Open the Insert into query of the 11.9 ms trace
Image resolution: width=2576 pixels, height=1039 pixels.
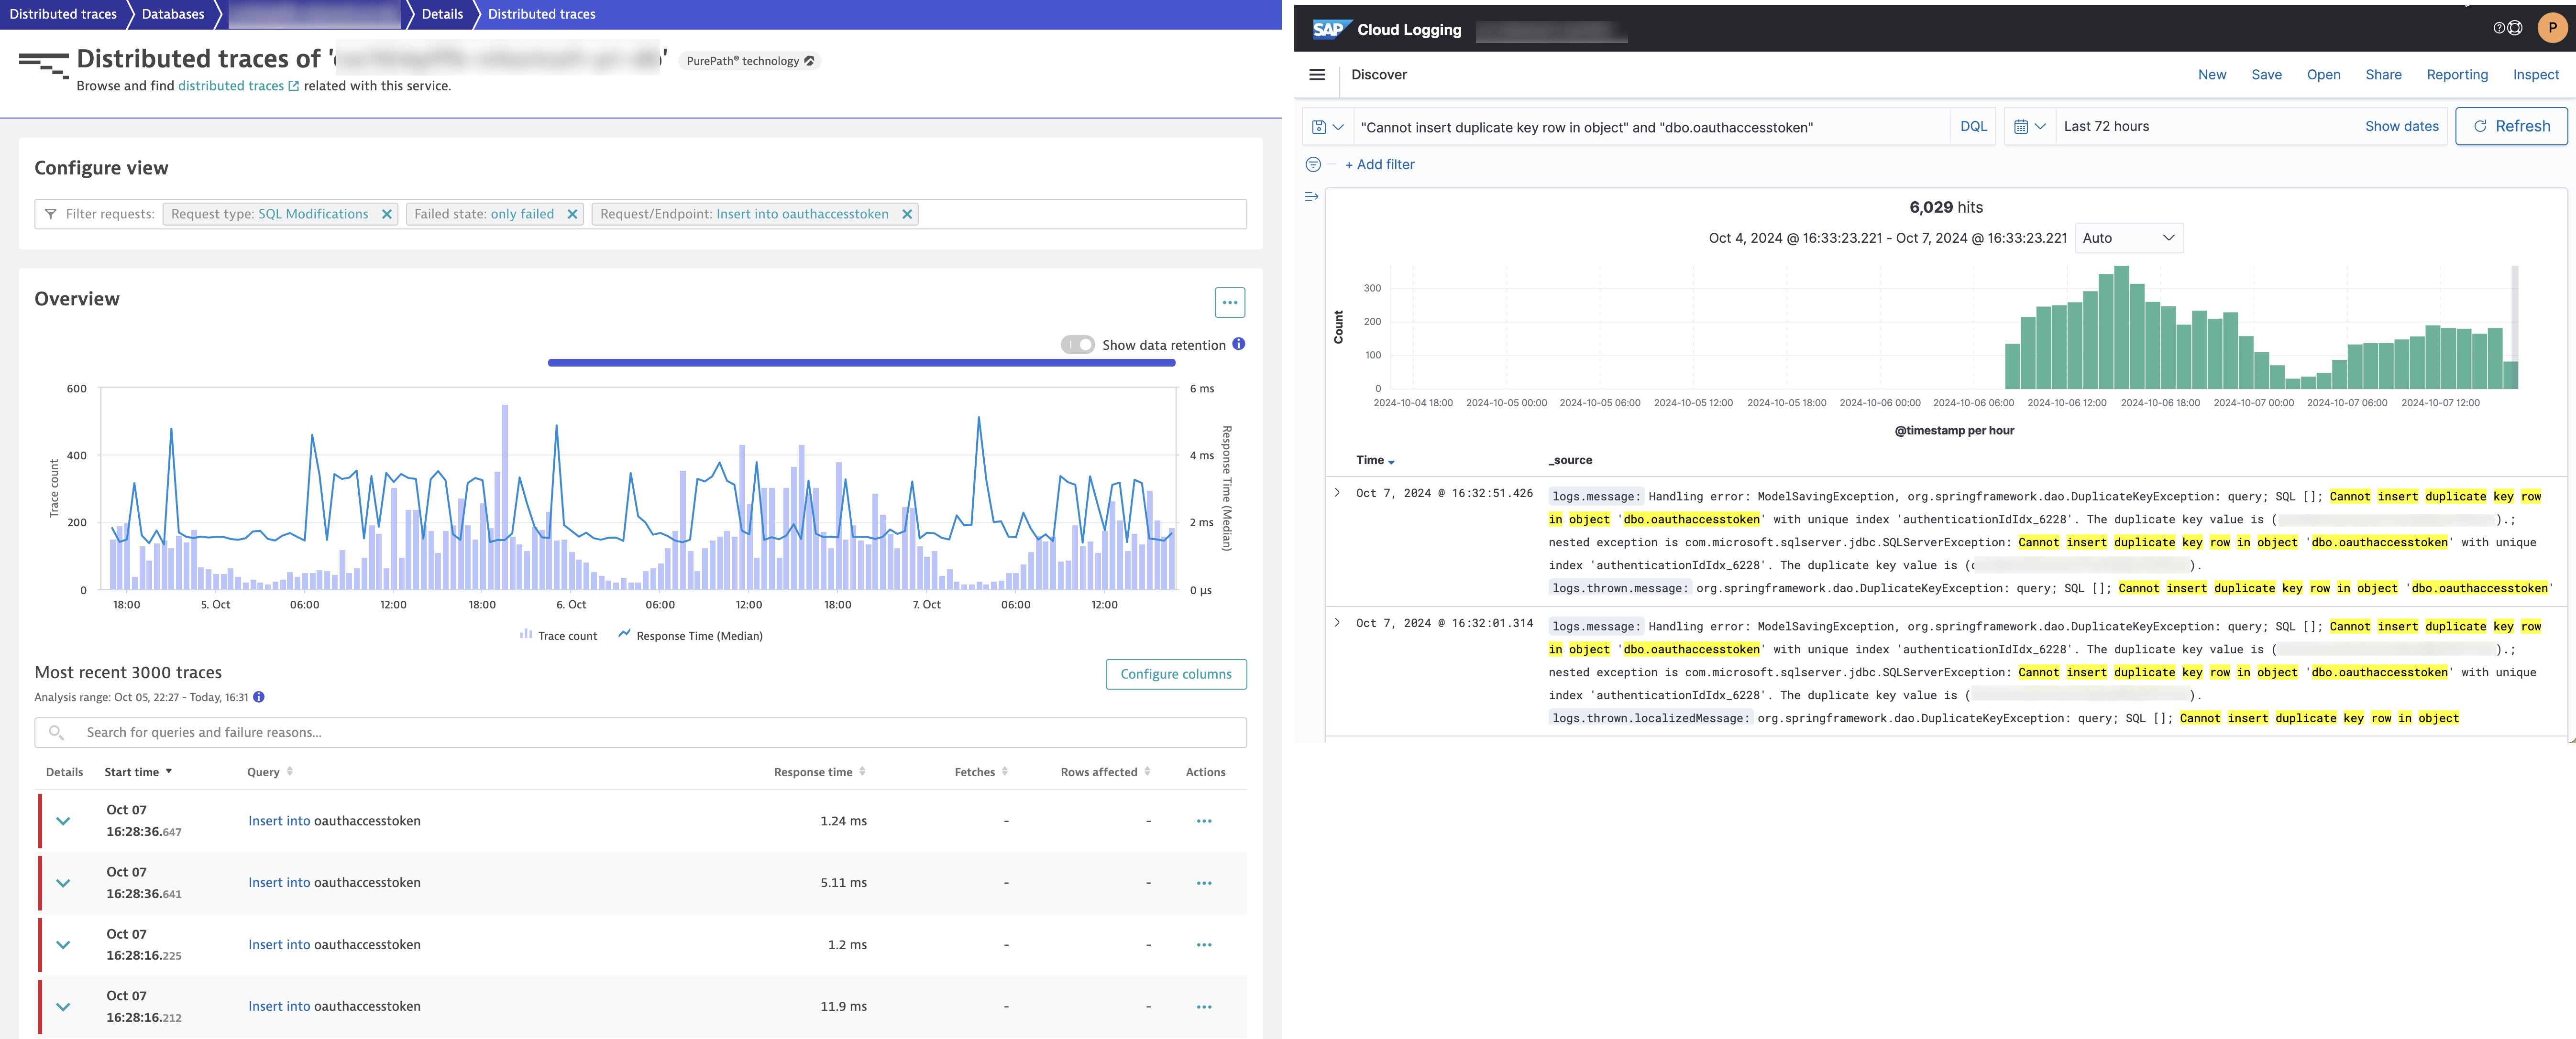(334, 1007)
